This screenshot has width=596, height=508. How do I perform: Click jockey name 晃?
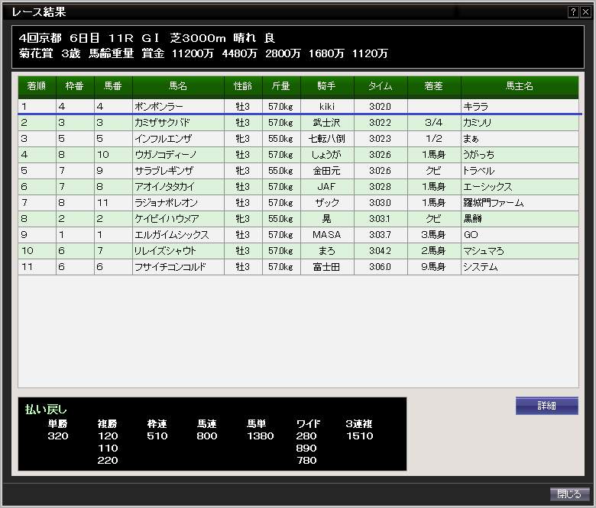click(x=327, y=219)
